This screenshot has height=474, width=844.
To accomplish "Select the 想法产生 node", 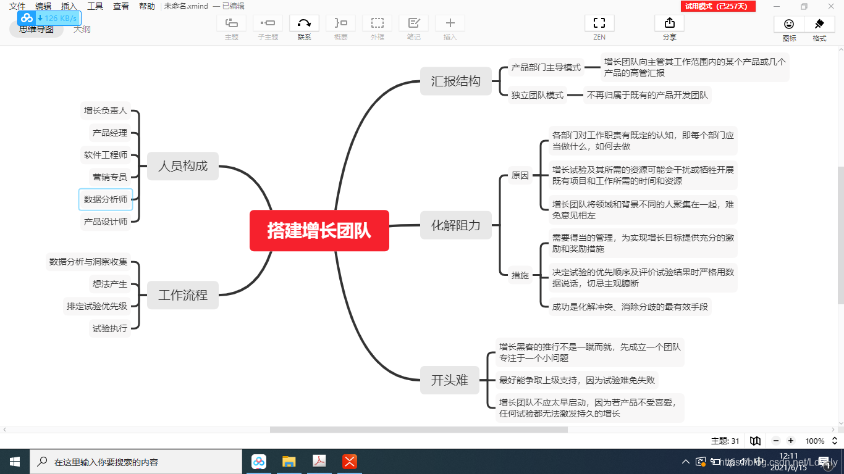I will (110, 284).
